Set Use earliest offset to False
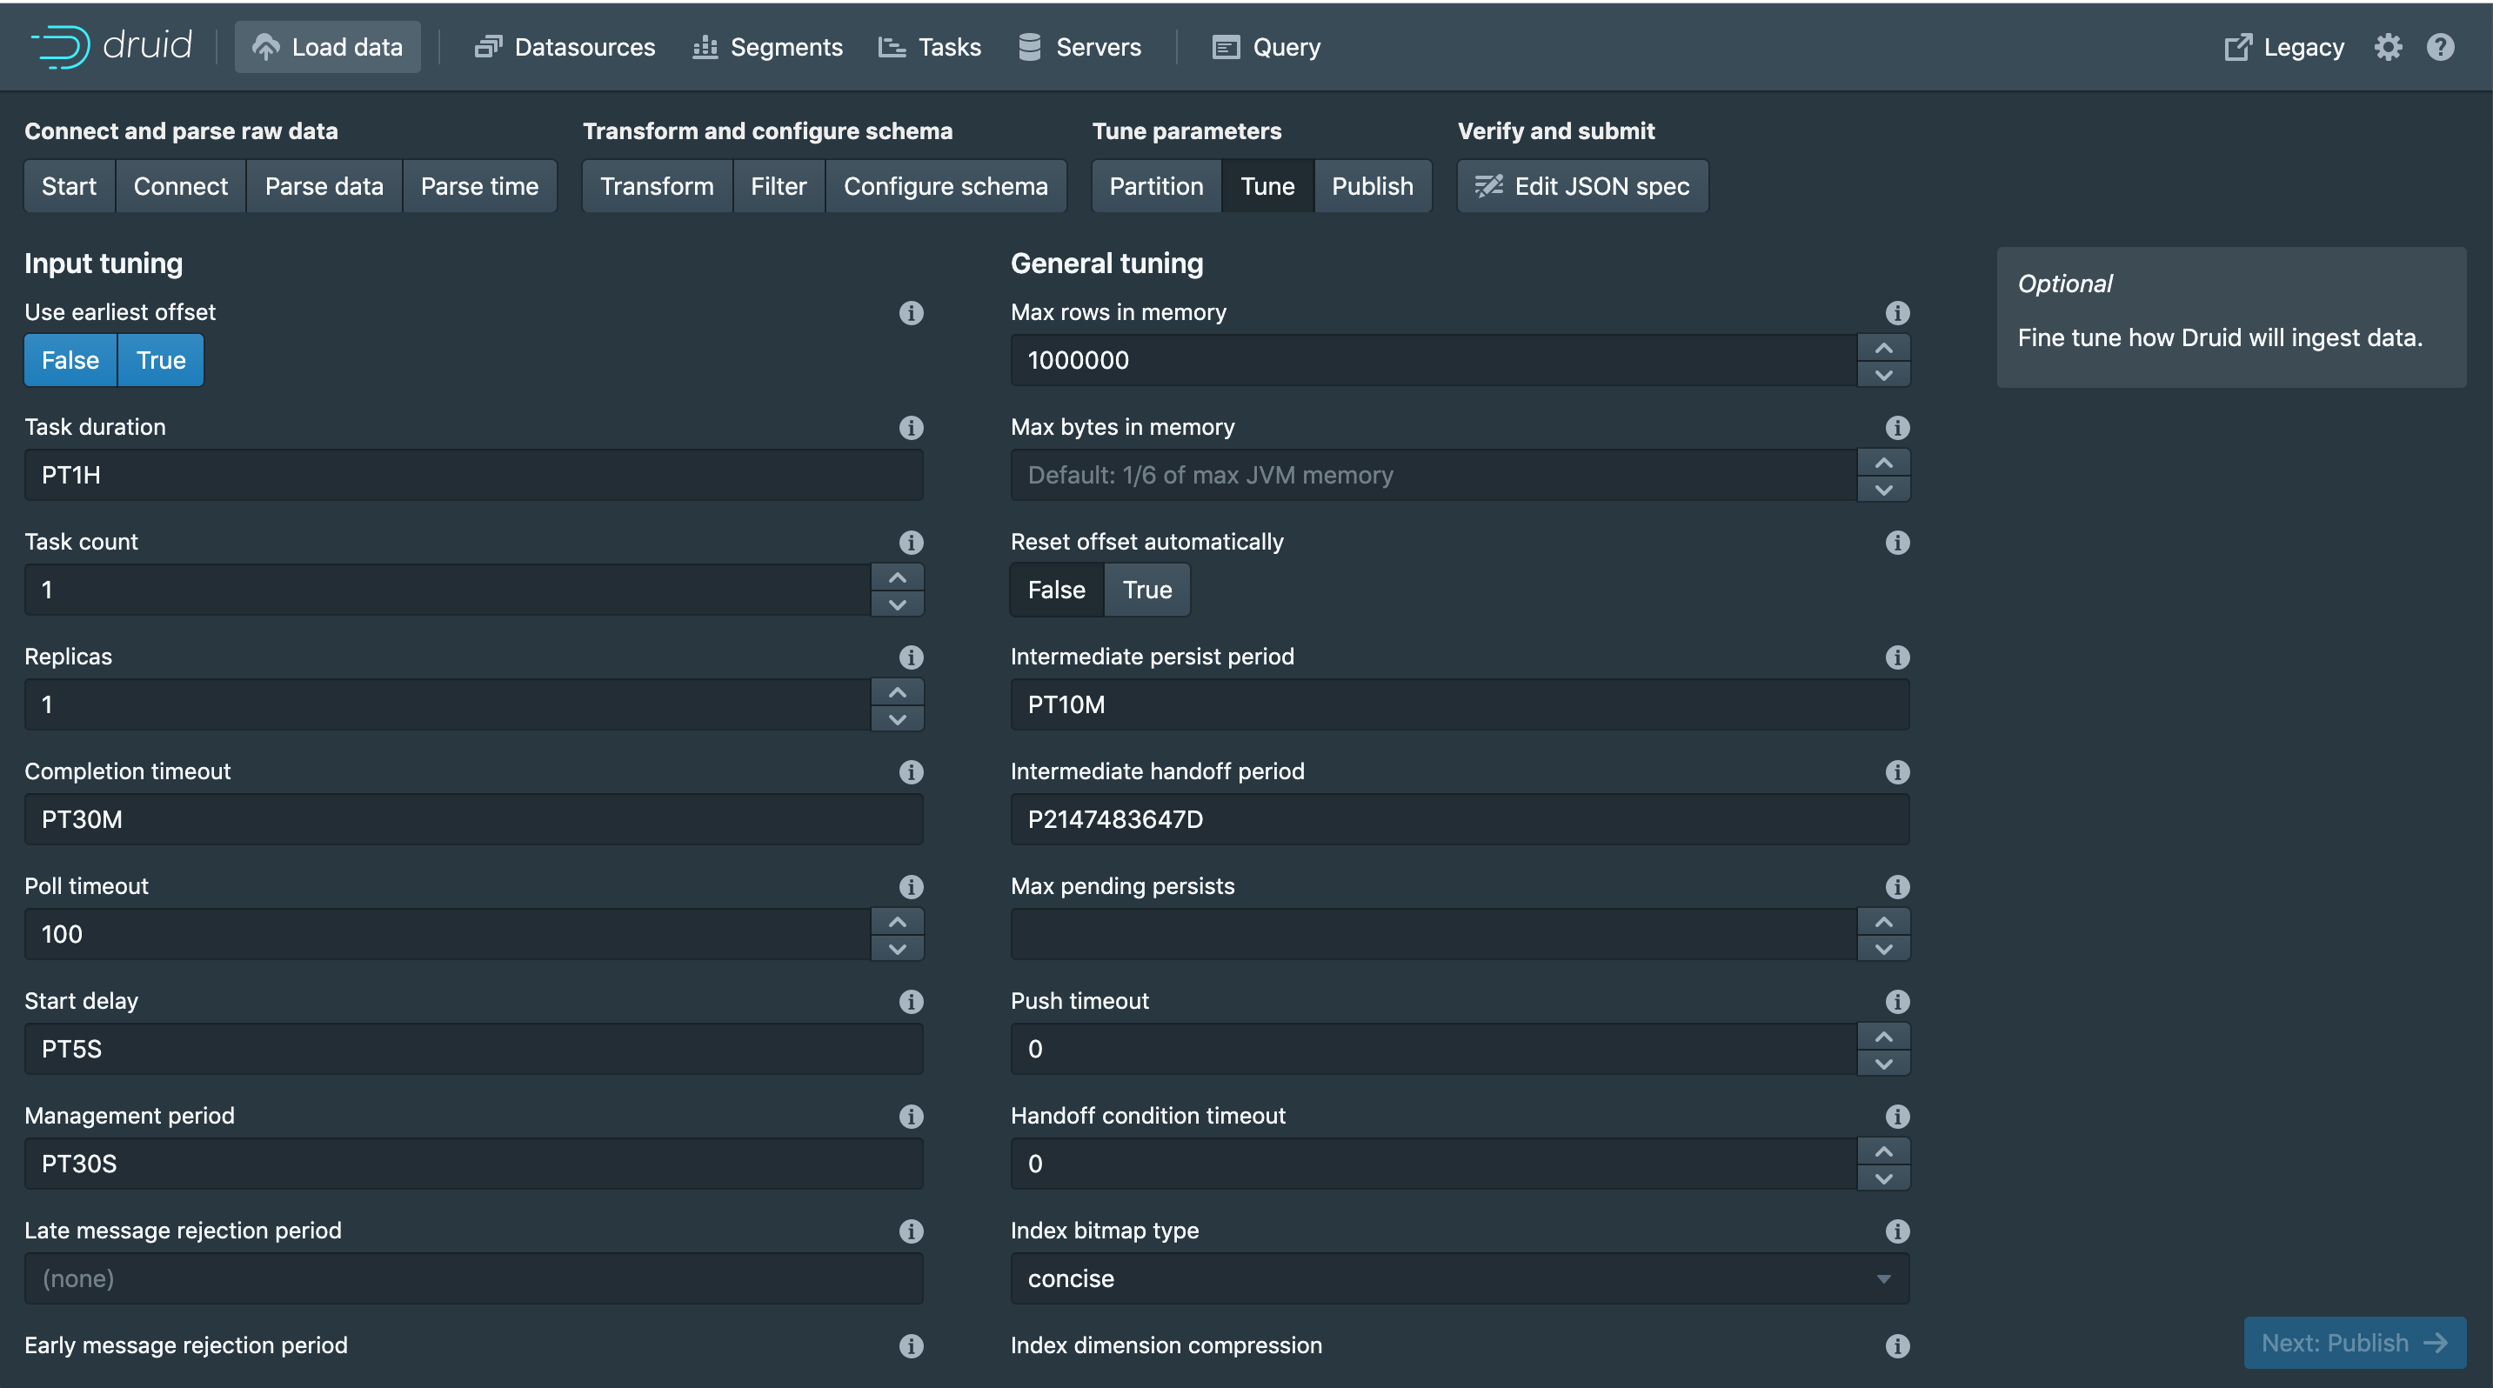Viewport: 2493px width, 1388px height. pyautogui.click(x=70, y=361)
